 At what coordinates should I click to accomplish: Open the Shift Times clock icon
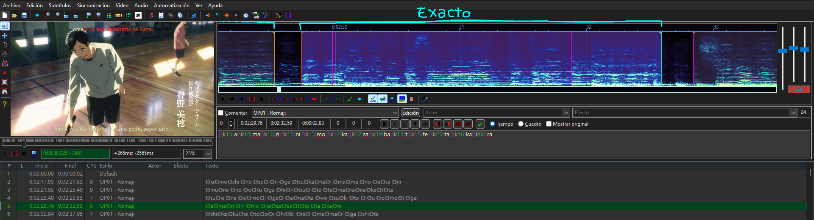(x=246, y=15)
